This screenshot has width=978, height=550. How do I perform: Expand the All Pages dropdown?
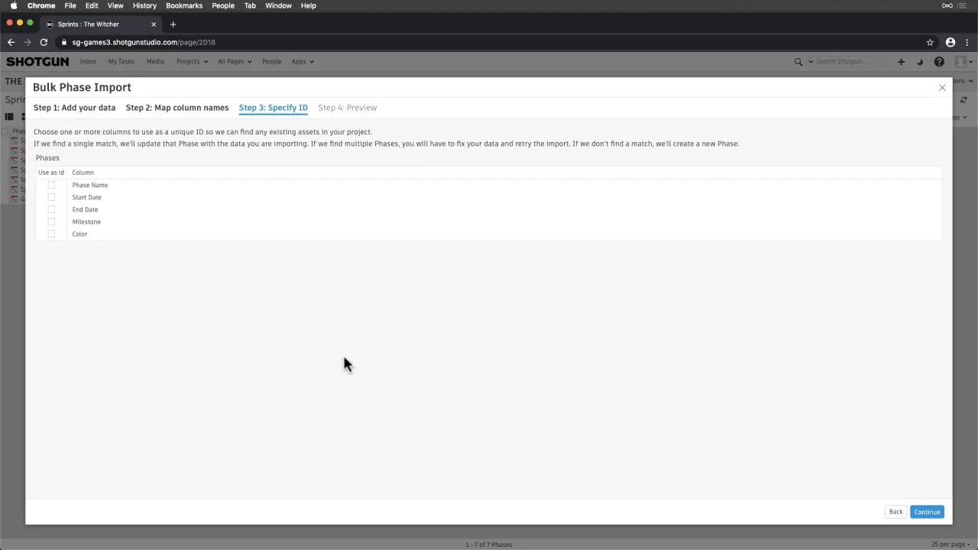[235, 62]
